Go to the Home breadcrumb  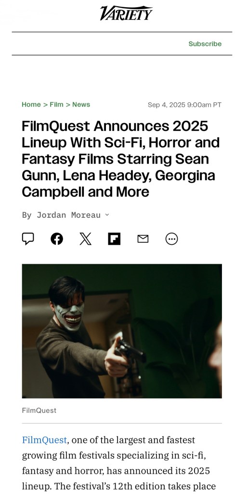(x=31, y=105)
